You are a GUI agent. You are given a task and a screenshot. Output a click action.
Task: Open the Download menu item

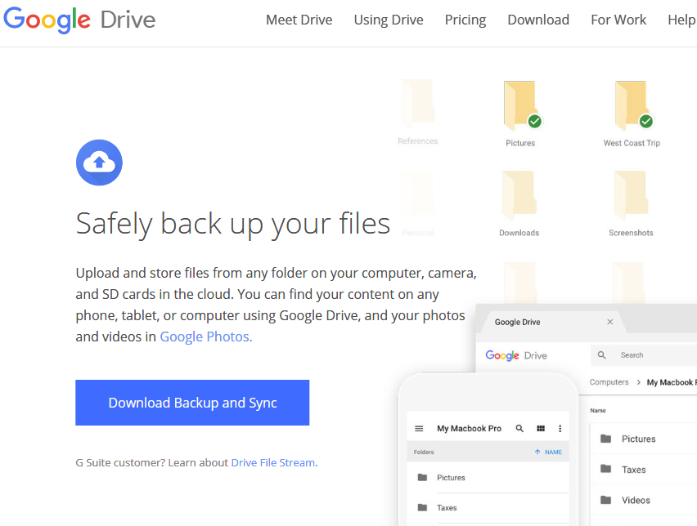(538, 20)
